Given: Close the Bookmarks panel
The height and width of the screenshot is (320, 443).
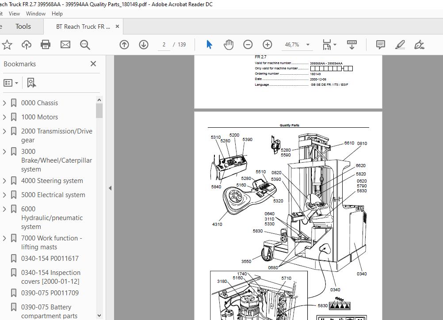Looking at the screenshot, I should (93, 64).
